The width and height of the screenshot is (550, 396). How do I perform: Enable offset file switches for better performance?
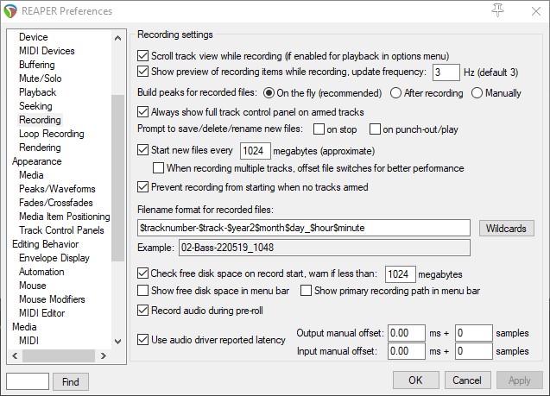(158, 168)
